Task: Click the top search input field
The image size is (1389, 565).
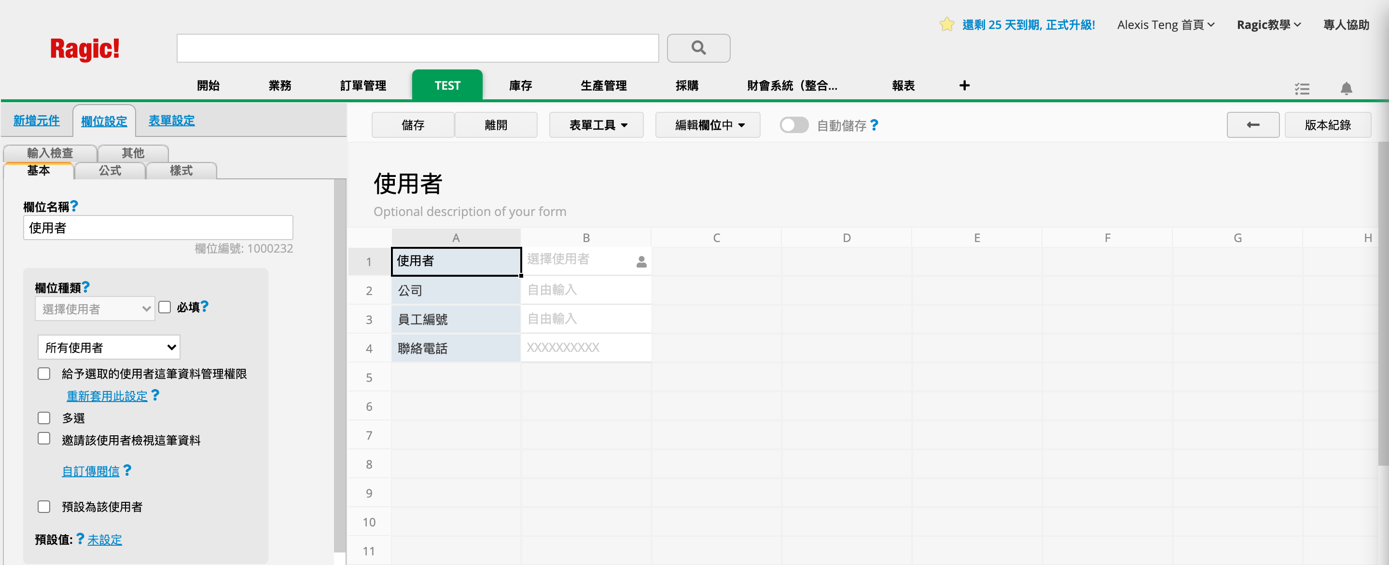Action: click(418, 48)
